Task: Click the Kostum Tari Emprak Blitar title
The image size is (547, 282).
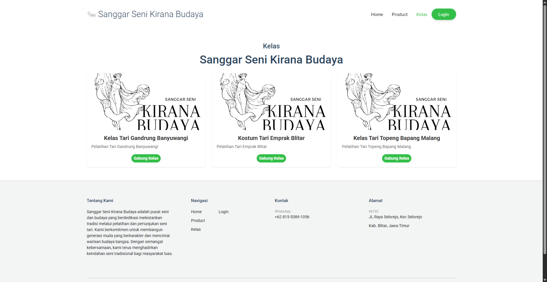Action: 271,138
